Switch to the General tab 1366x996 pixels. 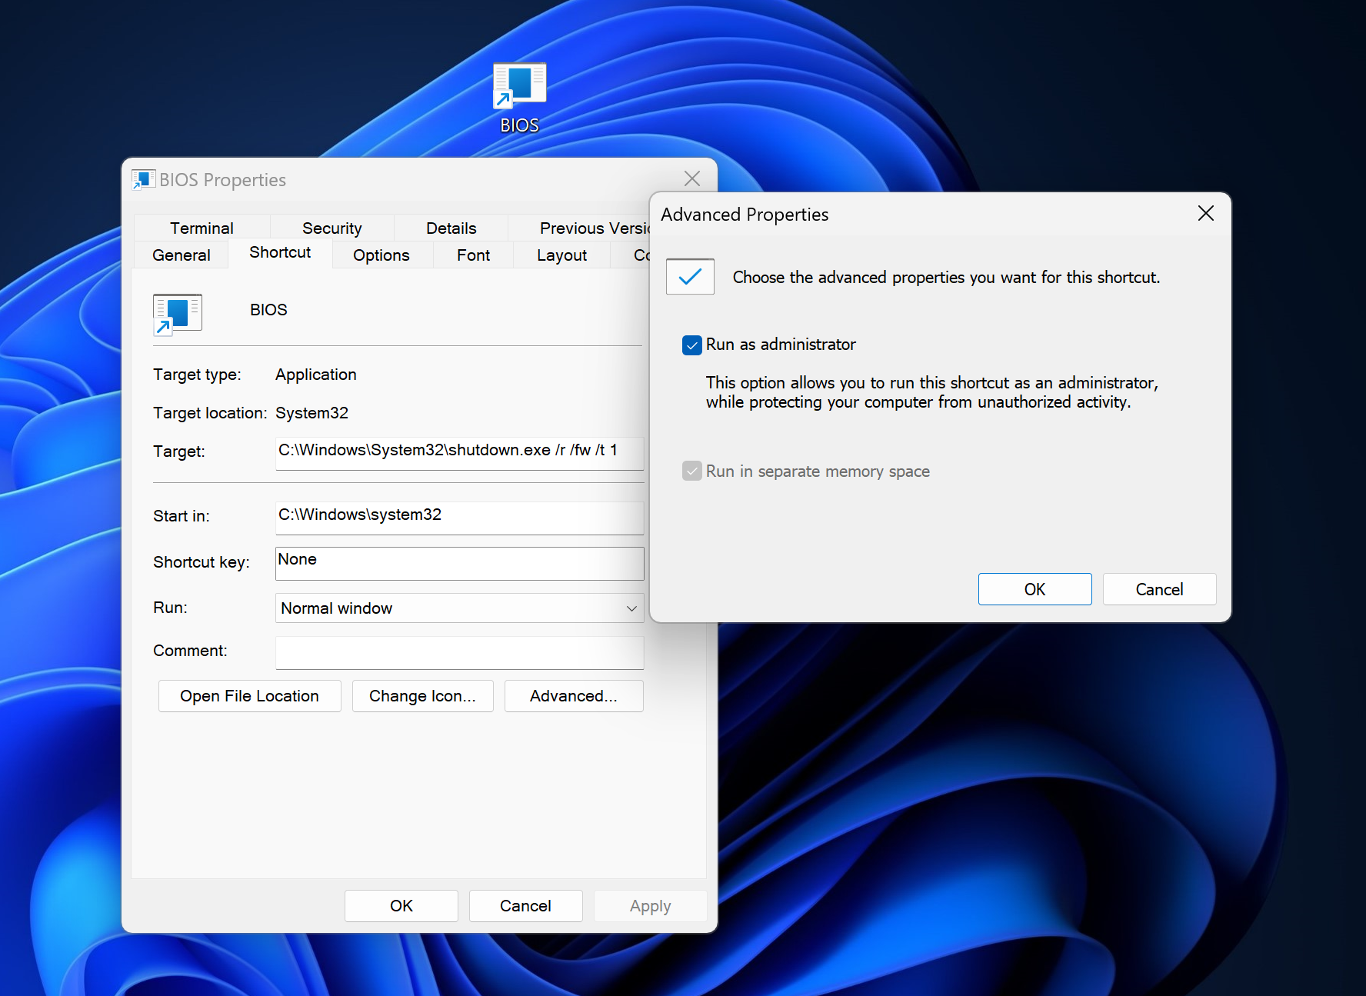pos(181,255)
